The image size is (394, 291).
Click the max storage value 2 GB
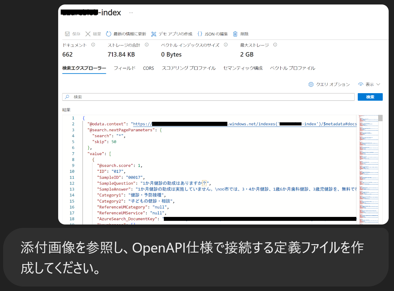pos(247,54)
